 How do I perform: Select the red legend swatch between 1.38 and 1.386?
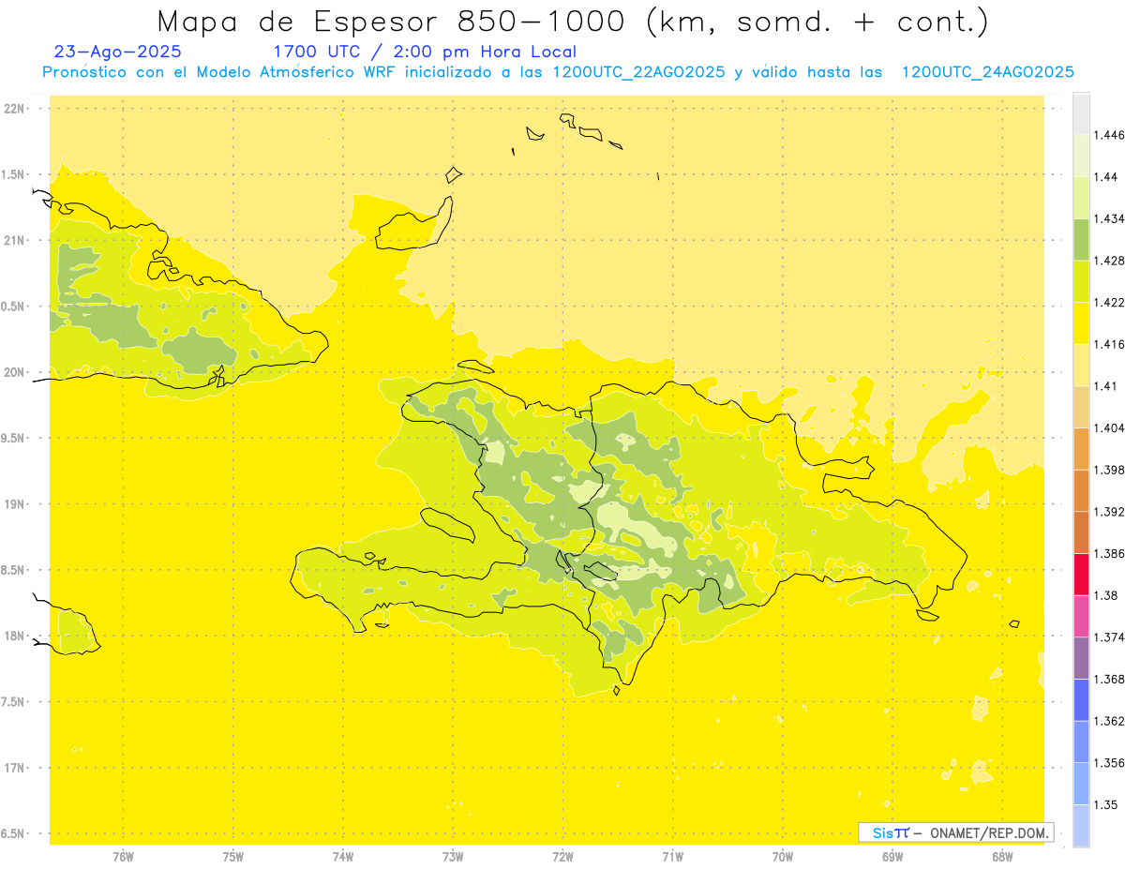pos(1081,574)
